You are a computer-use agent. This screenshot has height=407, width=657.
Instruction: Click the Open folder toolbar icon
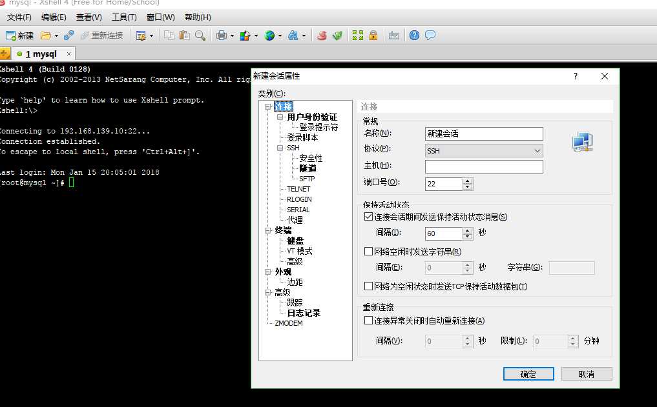point(46,35)
